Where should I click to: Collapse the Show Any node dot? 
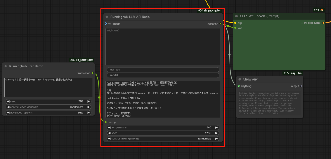[240, 79]
